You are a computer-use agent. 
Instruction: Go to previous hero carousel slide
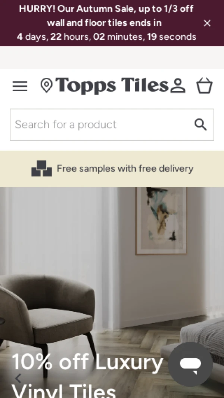pos(18,378)
